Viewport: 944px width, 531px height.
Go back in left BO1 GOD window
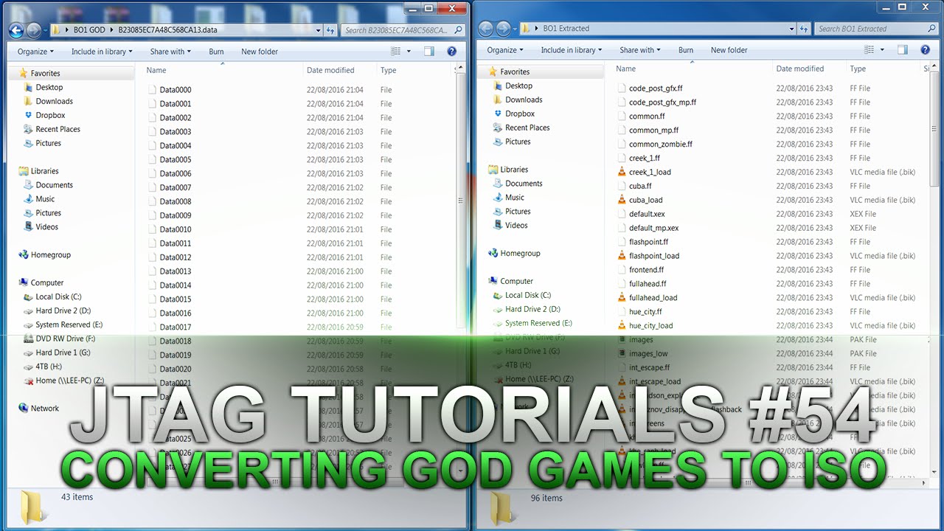point(16,30)
